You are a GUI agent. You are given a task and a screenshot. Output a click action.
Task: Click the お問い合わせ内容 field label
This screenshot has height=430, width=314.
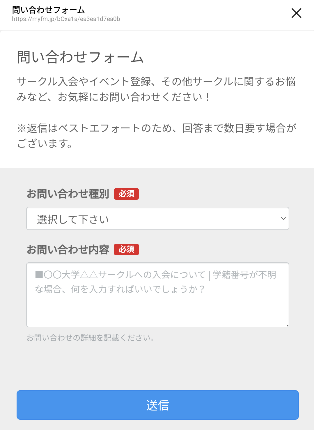[x=68, y=249]
